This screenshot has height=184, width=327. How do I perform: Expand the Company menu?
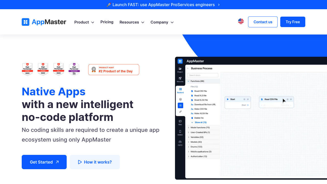point(162,22)
